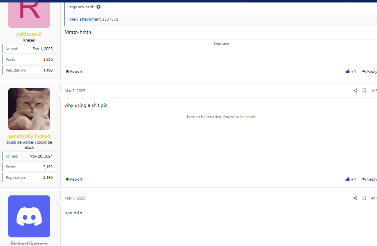Open the roidsuser2 username profile
This screenshot has width=377, height=246.
(x=29, y=34)
